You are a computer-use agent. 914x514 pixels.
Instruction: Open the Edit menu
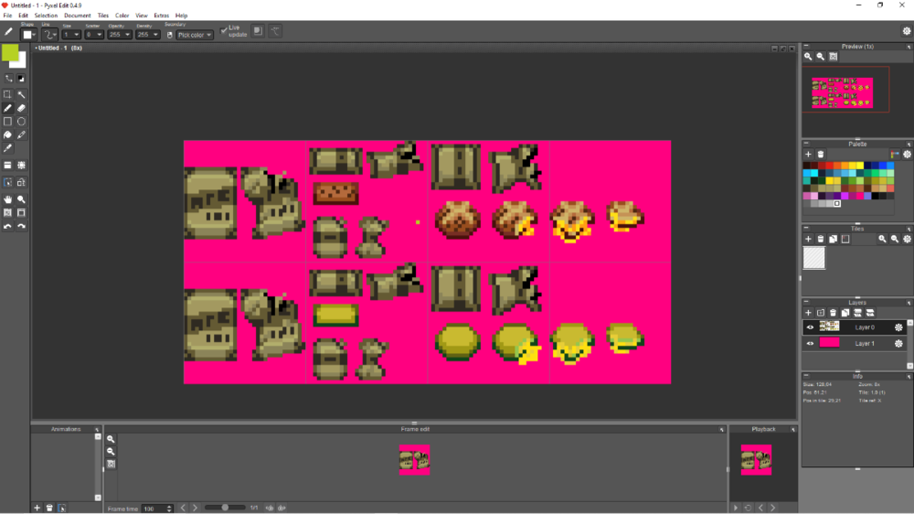[x=24, y=16]
